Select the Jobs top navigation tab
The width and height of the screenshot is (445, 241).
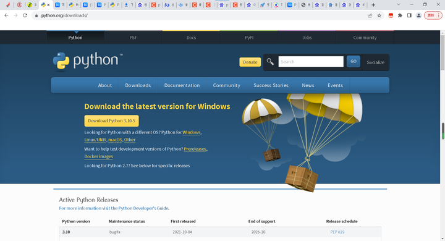(307, 38)
